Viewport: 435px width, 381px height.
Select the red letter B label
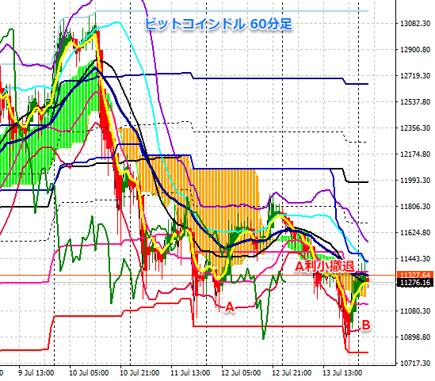click(366, 325)
